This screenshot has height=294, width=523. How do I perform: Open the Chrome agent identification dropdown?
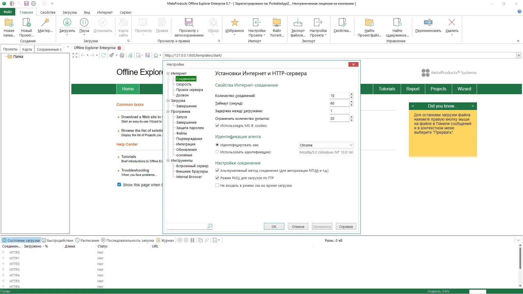(351, 145)
